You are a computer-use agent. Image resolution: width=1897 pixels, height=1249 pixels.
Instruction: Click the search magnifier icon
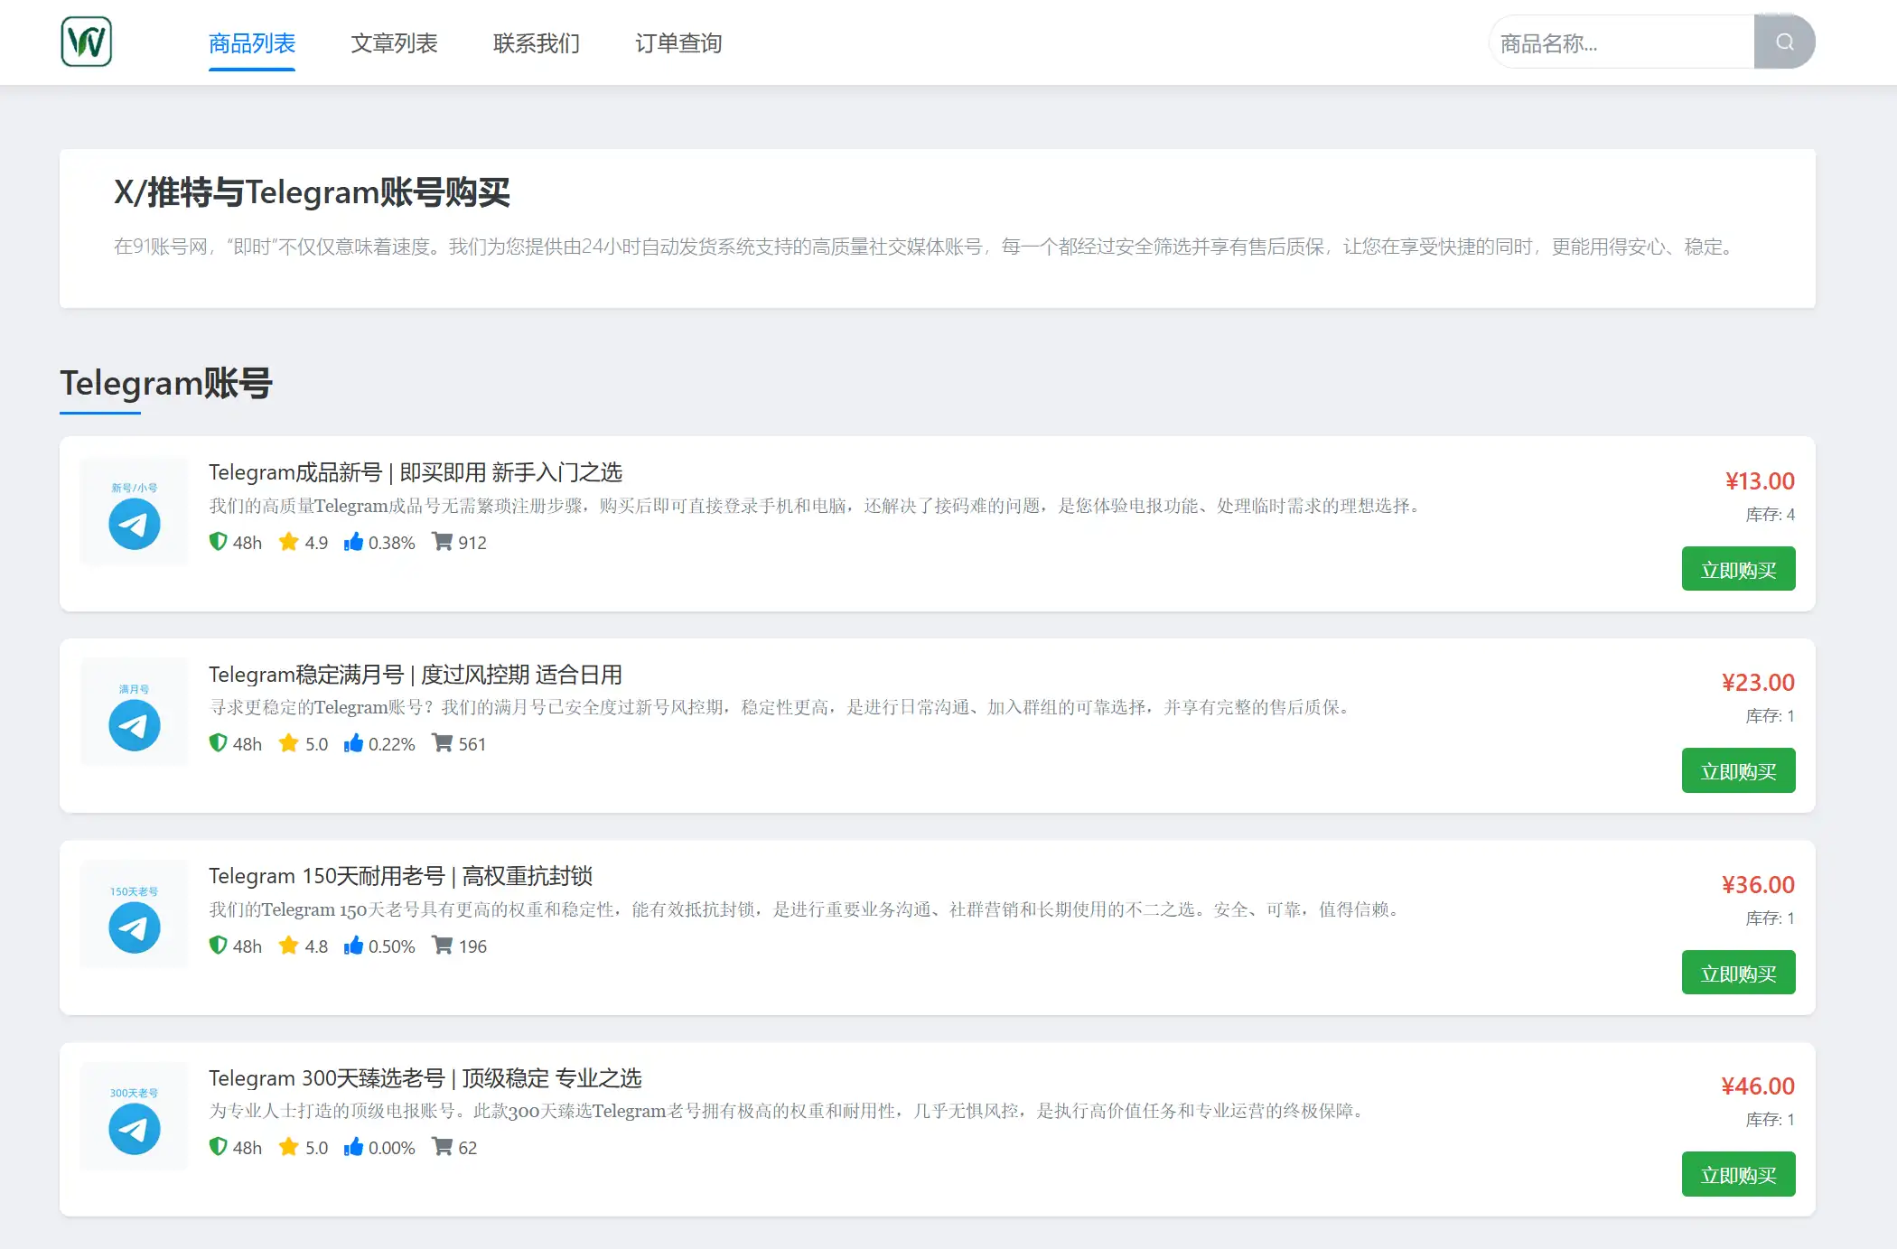[1784, 41]
